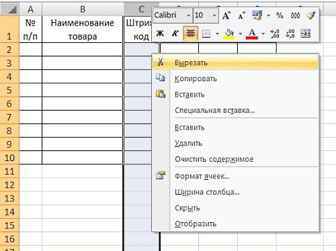This screenshot has height=251, width=336.
Task: Select the Format Painter brush
Action: point(311,15)
